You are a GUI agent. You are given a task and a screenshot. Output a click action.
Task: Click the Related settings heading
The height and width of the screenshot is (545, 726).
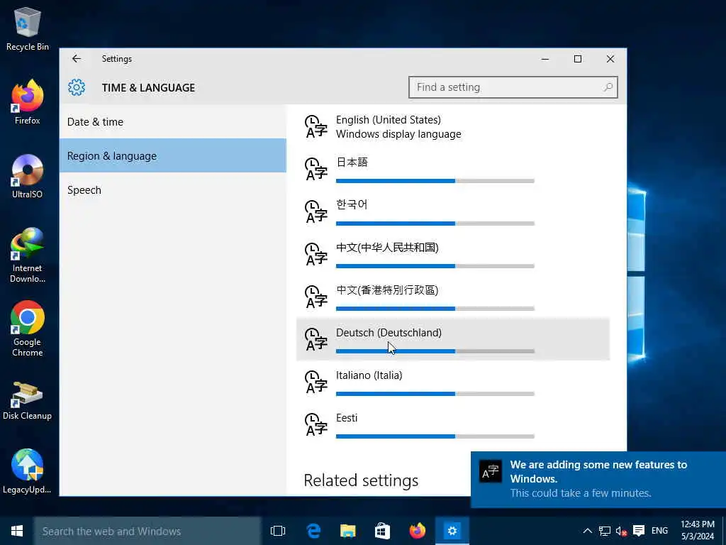click(x=361, y=480)
